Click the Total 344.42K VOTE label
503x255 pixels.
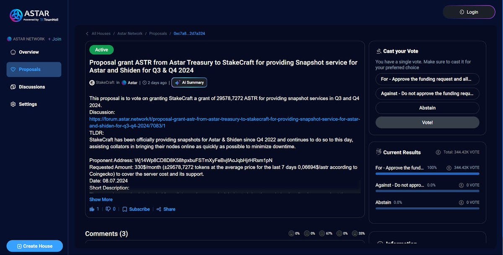(x=462, y=152)
